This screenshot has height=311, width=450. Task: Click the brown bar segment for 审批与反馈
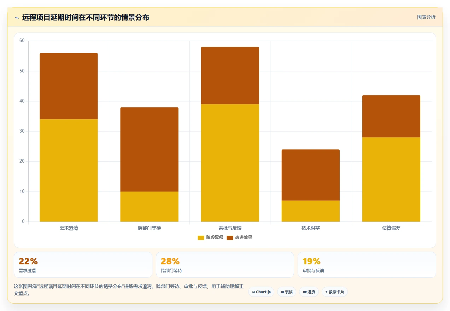(230, 76)
